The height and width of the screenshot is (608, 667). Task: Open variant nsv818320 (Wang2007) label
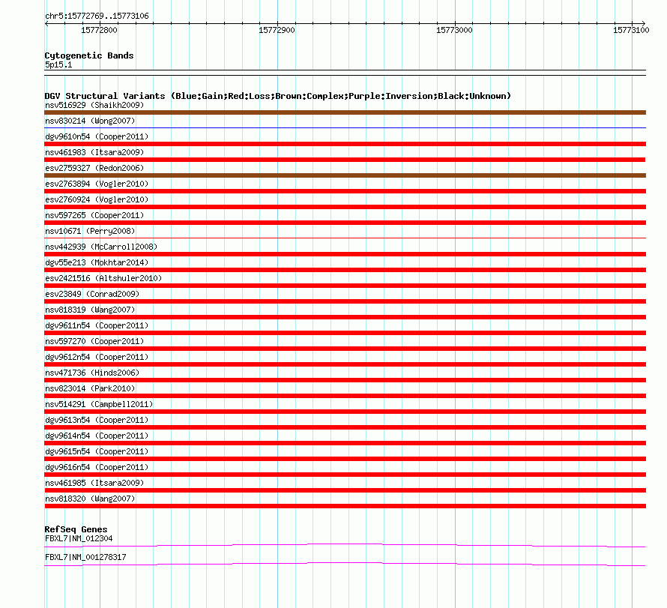tap(90, 499)
